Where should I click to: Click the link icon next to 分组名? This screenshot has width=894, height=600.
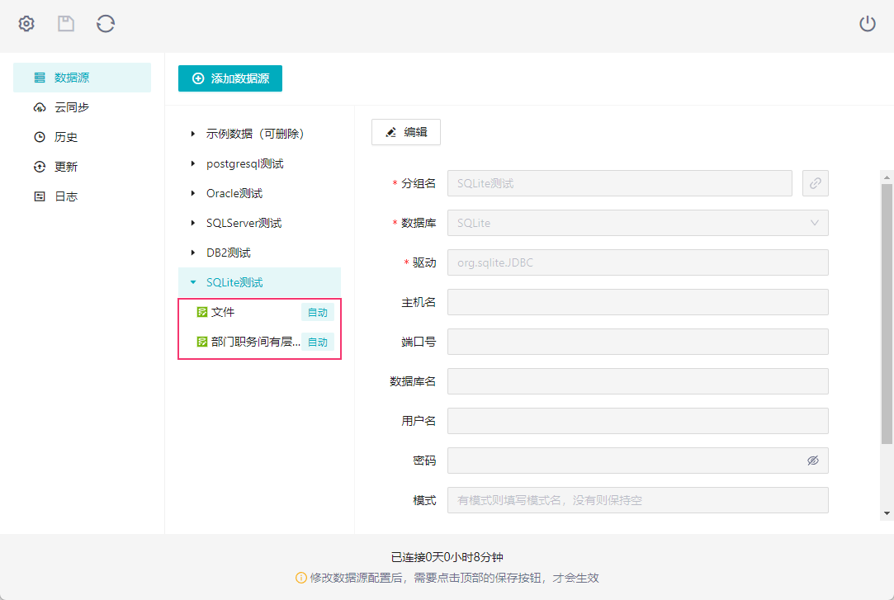pos(816,183)
